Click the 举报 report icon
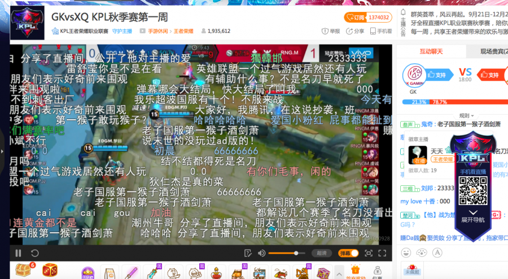508x279 pixels. pyautogui.click(x=330, y=31)
